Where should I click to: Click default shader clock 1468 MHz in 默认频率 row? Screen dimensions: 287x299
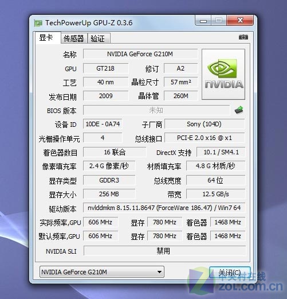click(x=227, y=236)
